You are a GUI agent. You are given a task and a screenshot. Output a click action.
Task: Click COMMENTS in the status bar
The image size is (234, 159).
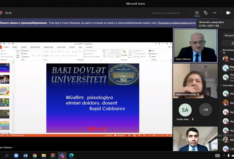click(119, 135)
